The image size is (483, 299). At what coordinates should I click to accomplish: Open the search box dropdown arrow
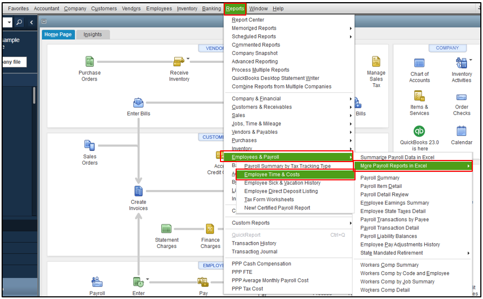[x=9, y=22]
